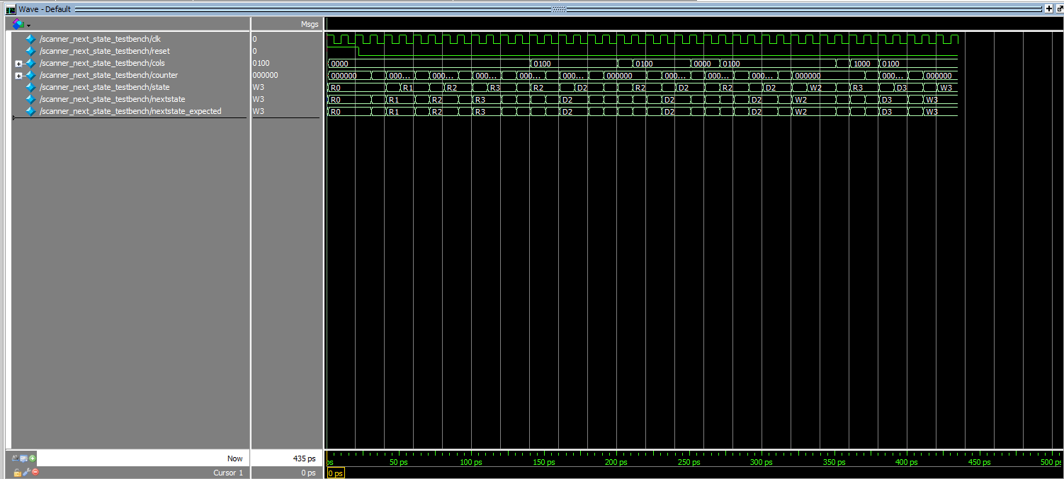
Task: Add a new cursor with green plus
Action: (x=33, y=458)
